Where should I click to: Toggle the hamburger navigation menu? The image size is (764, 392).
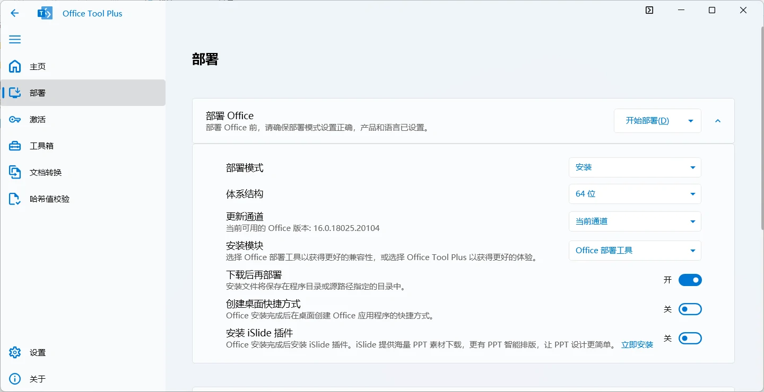[15, 40]
